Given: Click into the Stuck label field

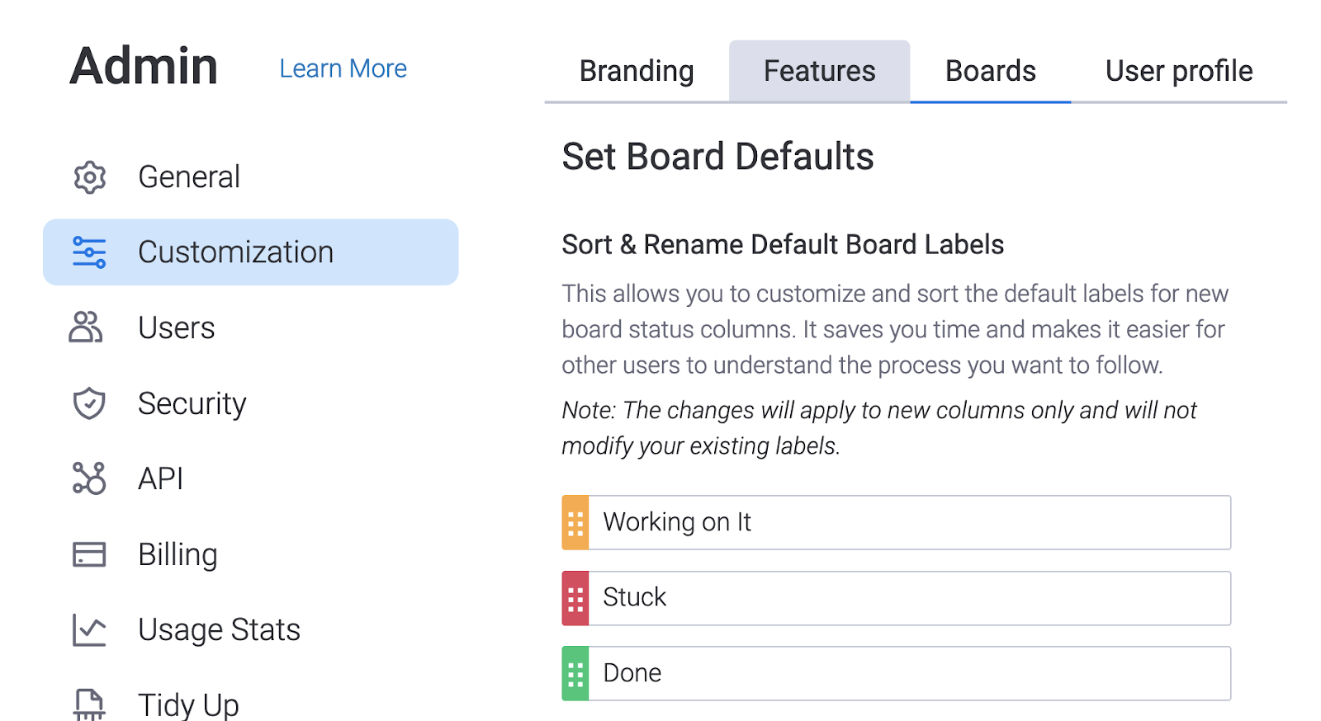Looking at the screenshot, I should (908, 598).
